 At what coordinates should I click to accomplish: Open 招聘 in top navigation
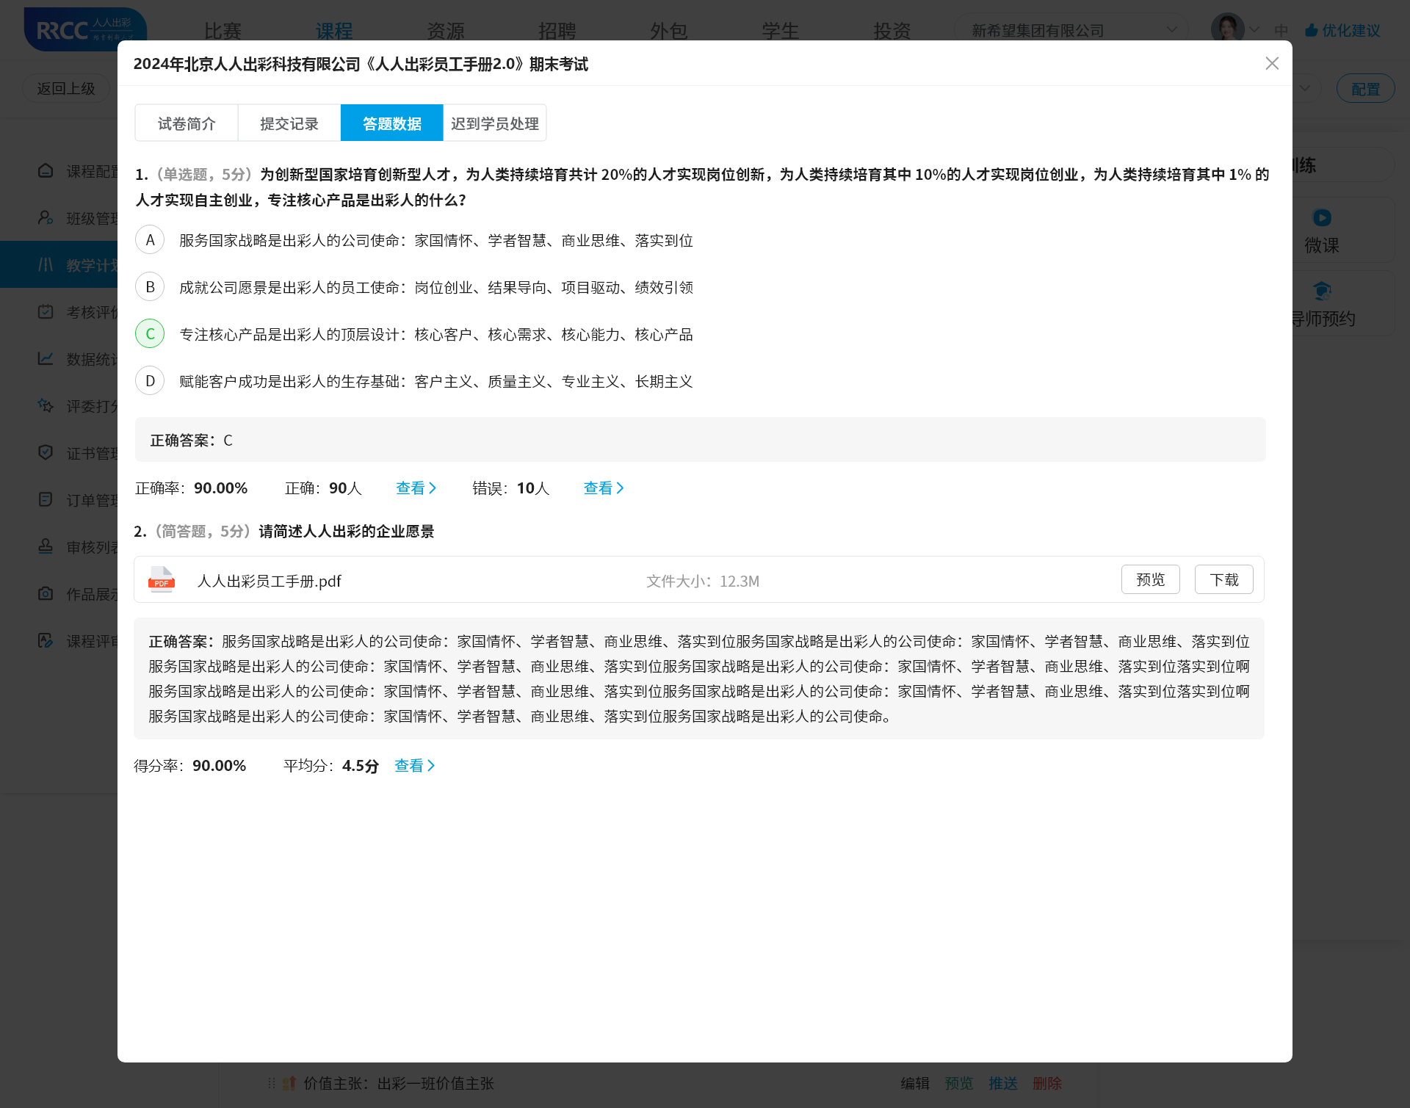pos(557,31)
